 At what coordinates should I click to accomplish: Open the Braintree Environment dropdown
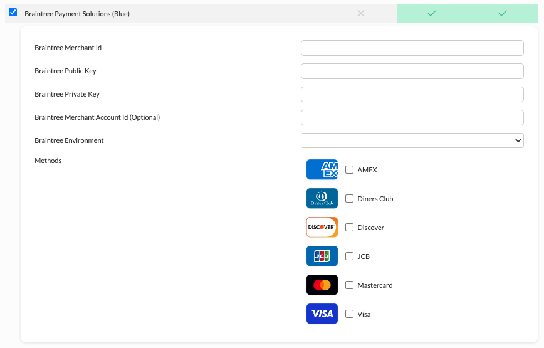[x=412, y=140]
